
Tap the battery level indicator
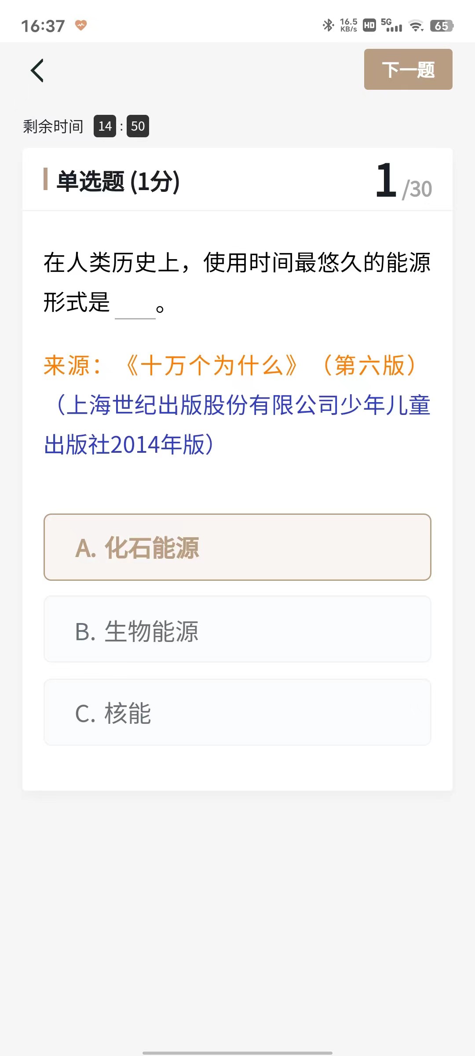(x=442, y=26)
